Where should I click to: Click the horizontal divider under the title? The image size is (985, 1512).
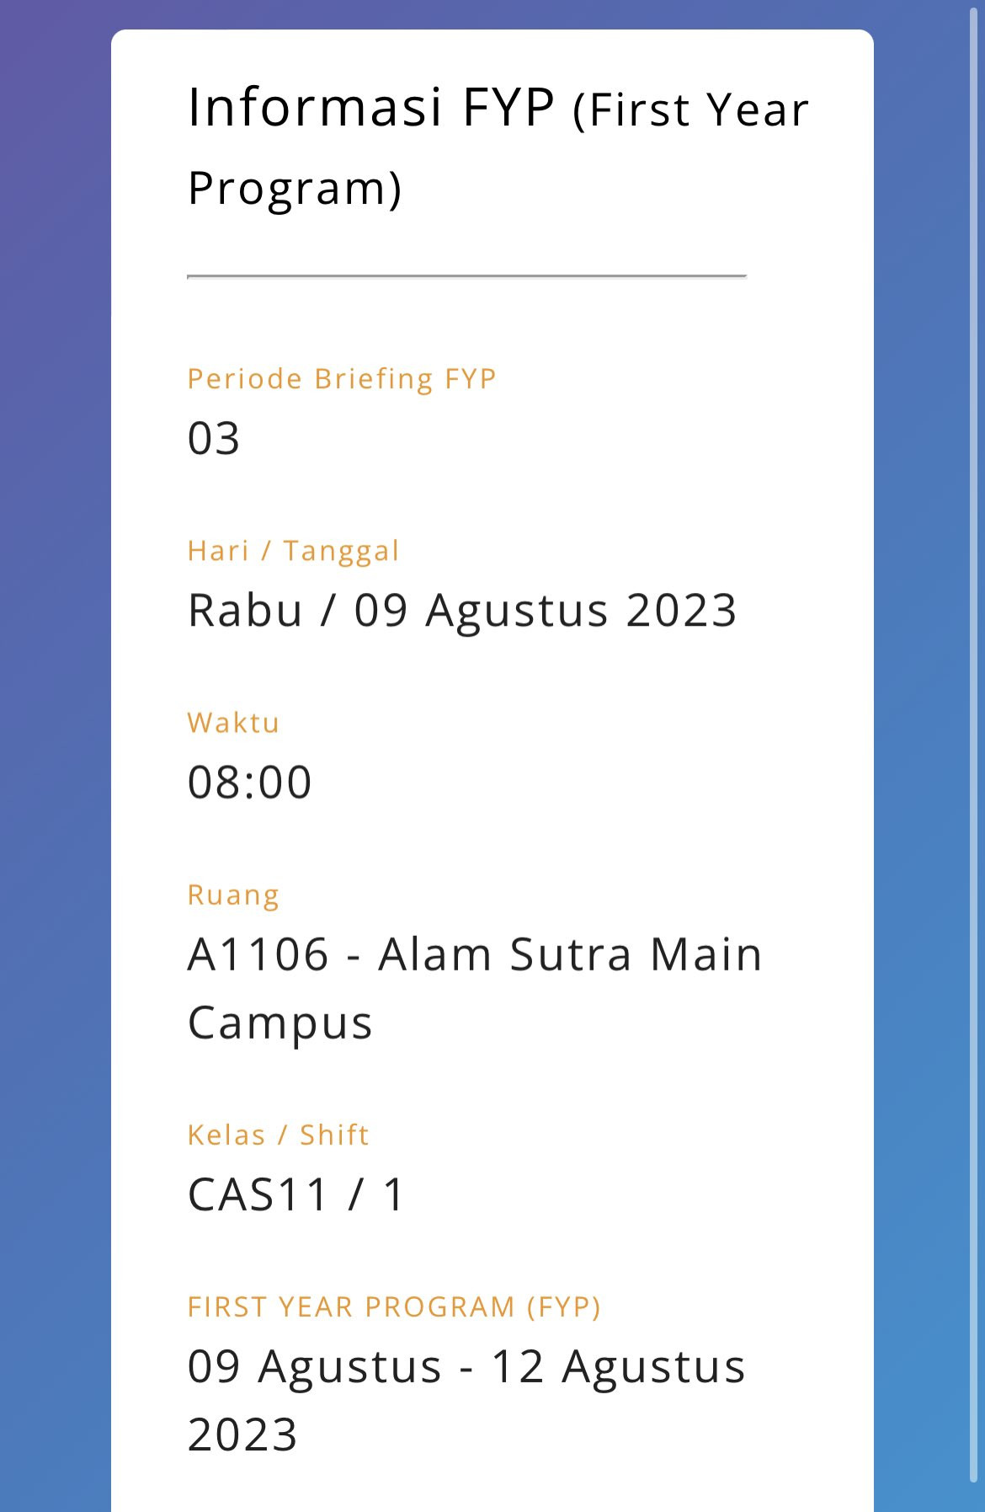point(467,275)
